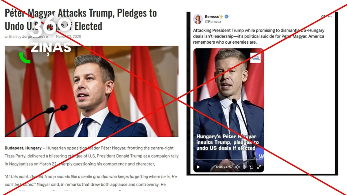Screen dimensions: 347x195
Task: Play the embedded tweet video
Action: pos(198,167)
